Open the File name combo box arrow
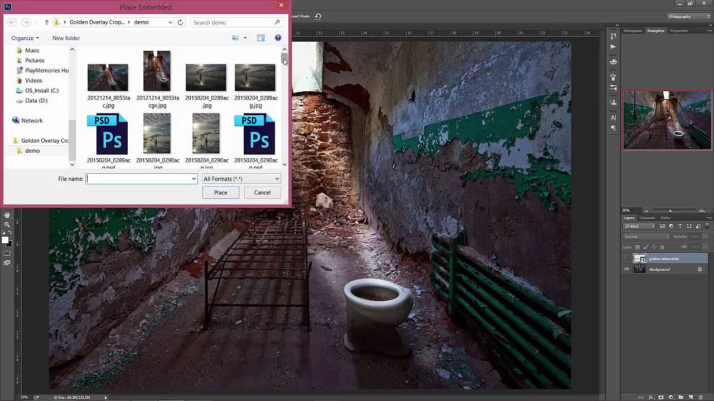This screenshot has width=714, height=401. (194, 179)
